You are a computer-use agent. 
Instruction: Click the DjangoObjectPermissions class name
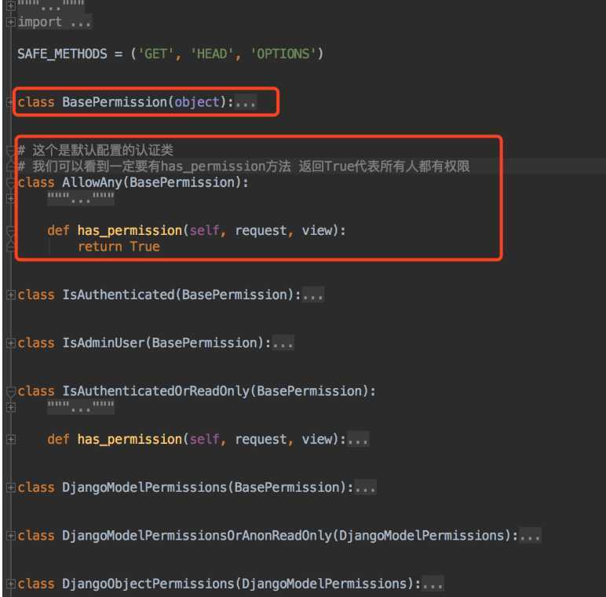(x=148, y=584)
